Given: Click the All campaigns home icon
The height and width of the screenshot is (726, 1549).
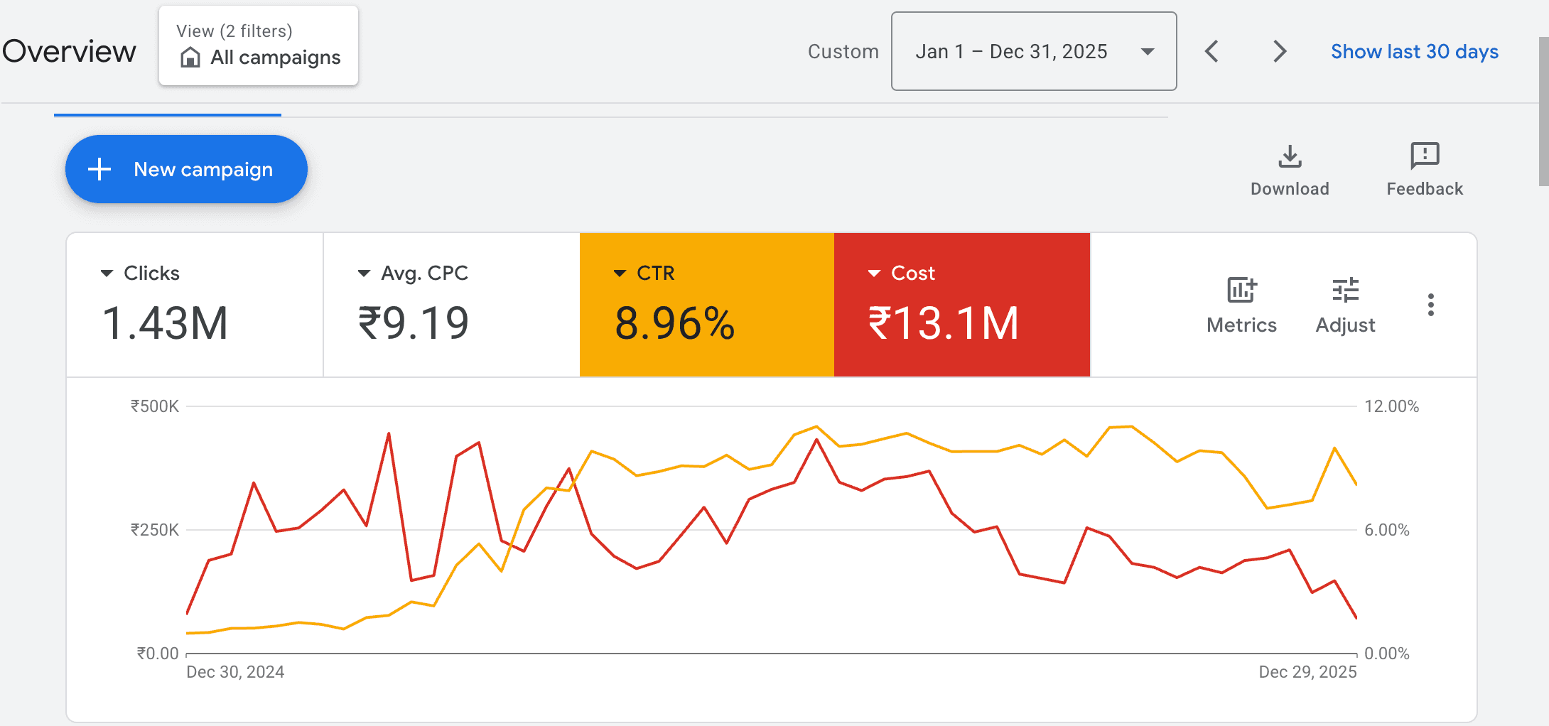Looking at the screenshot, I should 190,57.
